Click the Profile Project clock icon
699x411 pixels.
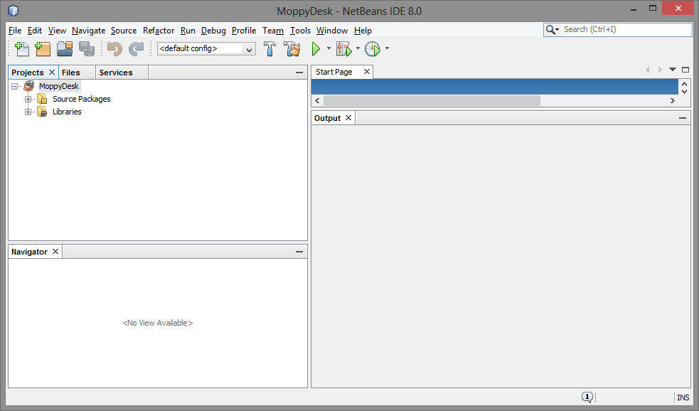click(x=372, y=48)
